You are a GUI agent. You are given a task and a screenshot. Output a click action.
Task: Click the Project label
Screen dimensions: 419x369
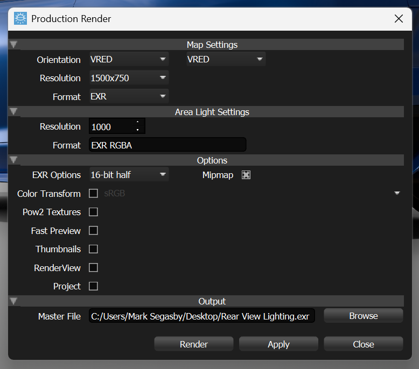[x=67, y=286]
